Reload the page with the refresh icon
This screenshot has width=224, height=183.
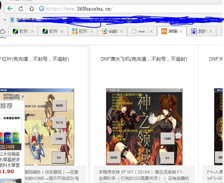(x=21, y=8)
